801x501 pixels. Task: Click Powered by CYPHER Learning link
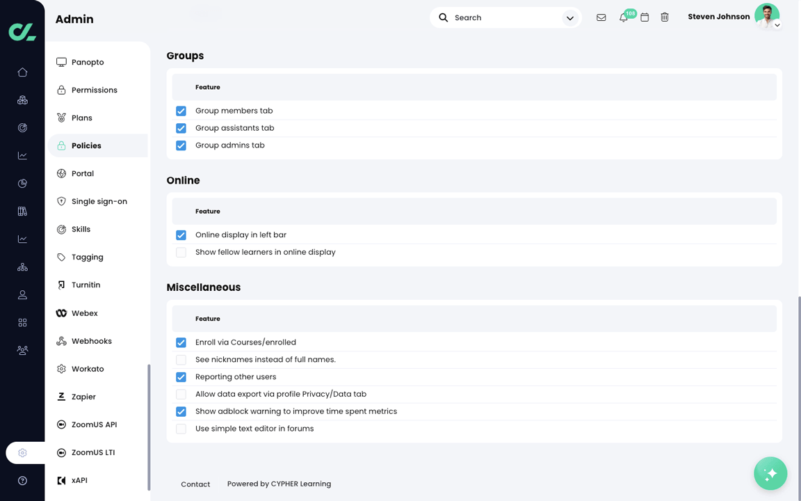click(x=279, y=484)
